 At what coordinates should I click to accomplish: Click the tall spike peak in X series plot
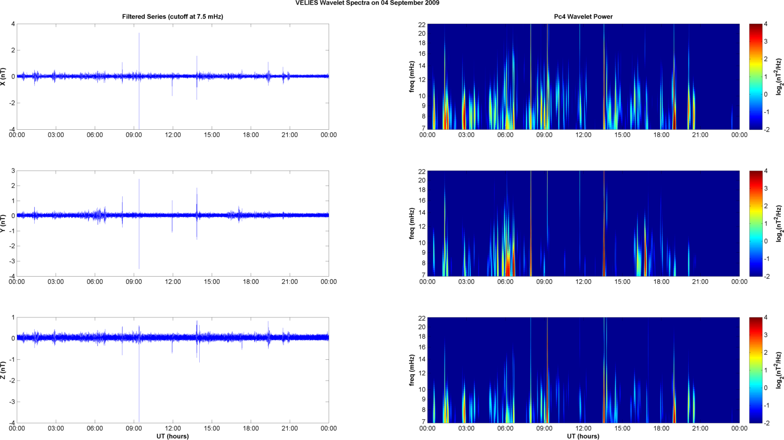(139, 34)
